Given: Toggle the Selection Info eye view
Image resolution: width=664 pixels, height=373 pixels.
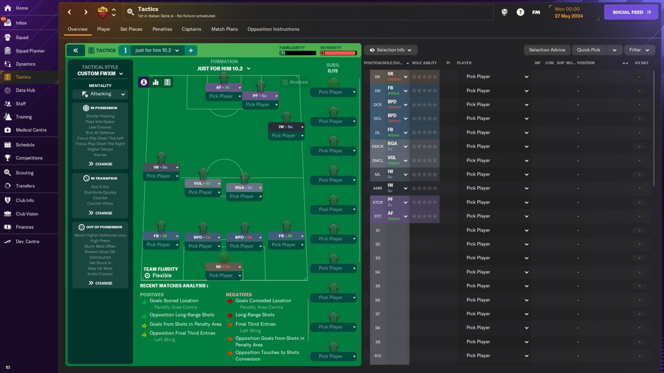Looking at the screenshot, I should (391, 50).
